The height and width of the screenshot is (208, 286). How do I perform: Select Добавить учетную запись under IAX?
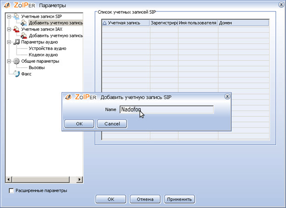56,36
